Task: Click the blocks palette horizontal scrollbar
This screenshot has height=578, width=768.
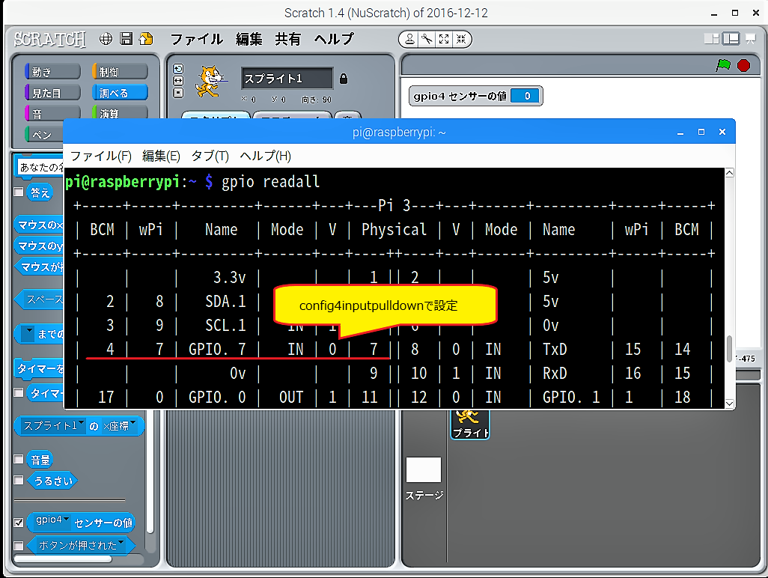Action: [63, 559]
